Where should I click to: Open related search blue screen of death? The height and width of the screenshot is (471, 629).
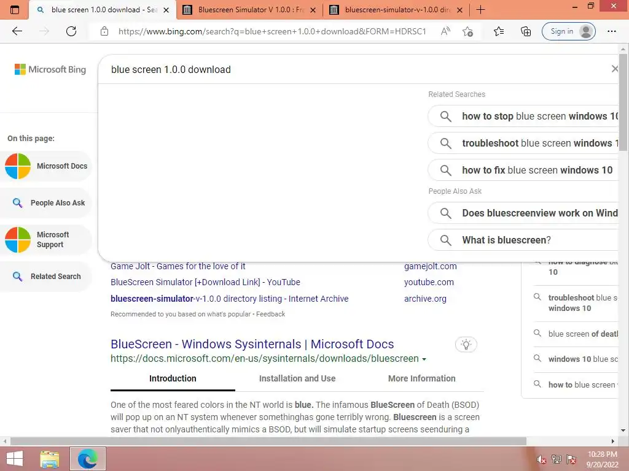tap(583, 334)
